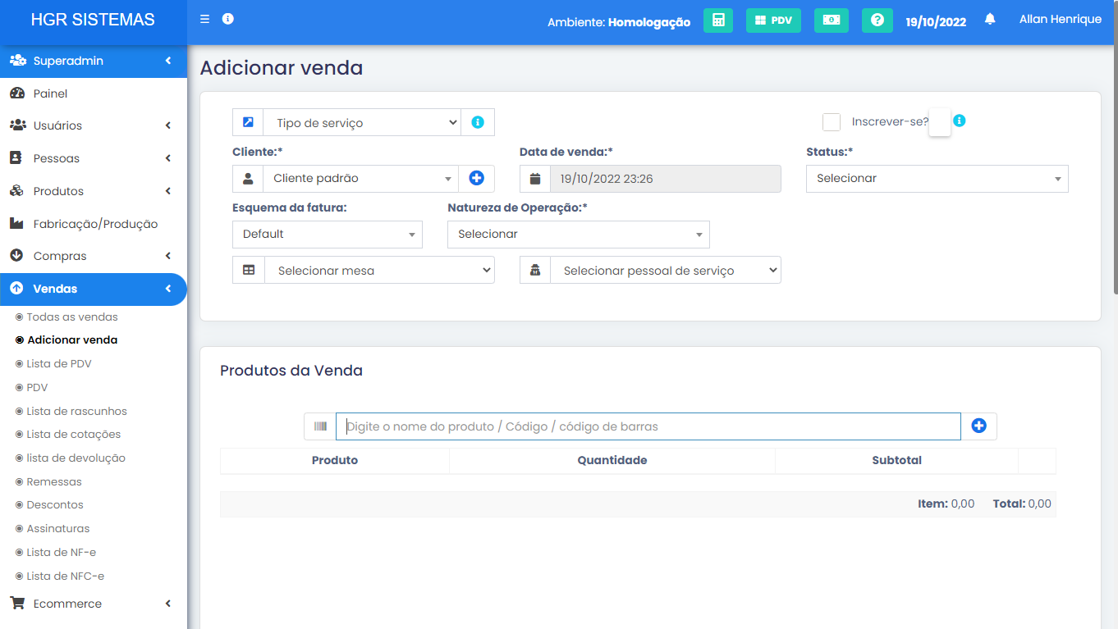Screen dimensions: 1118x629
Task: Click the Data de venda field
Action: pos(664,178)
